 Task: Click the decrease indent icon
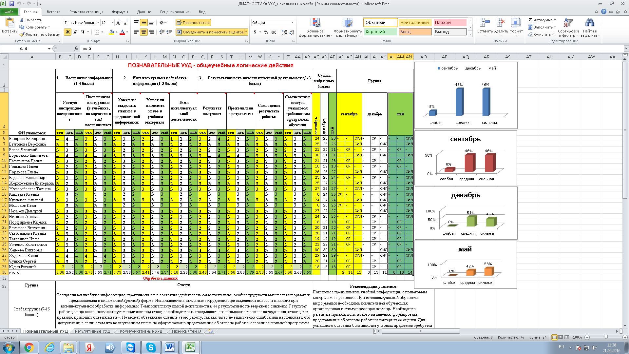point(162,32)
